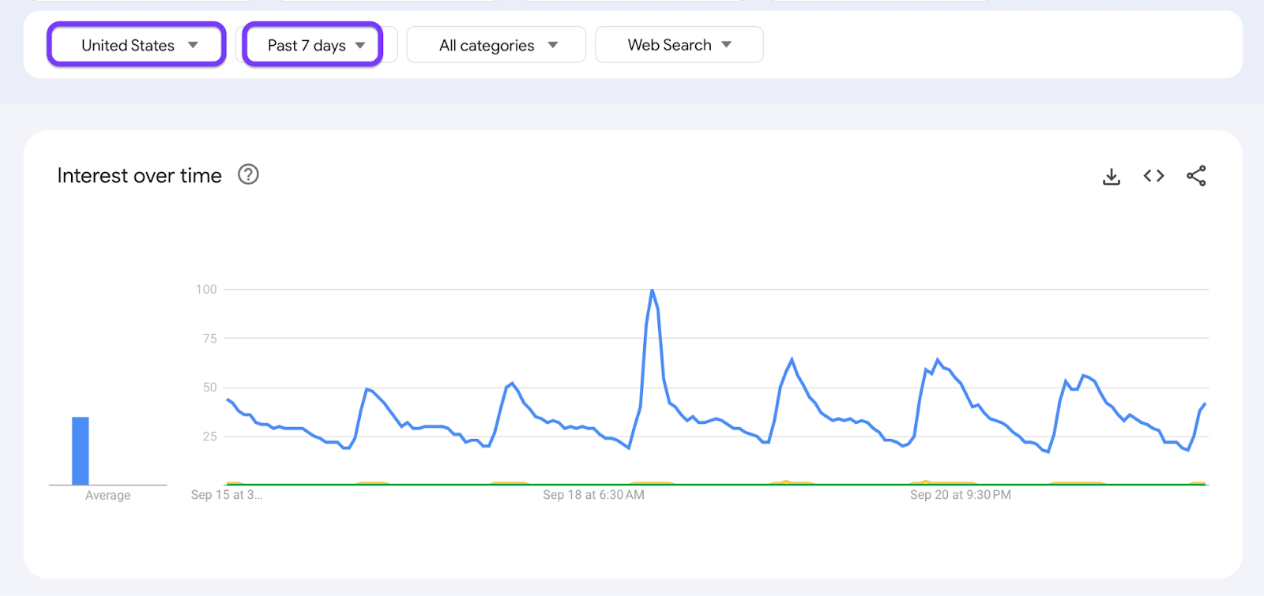The width and height of the screenshot is (1264, 596).
Task: Click the share icon on chart card
Action: pos(1196,176)
